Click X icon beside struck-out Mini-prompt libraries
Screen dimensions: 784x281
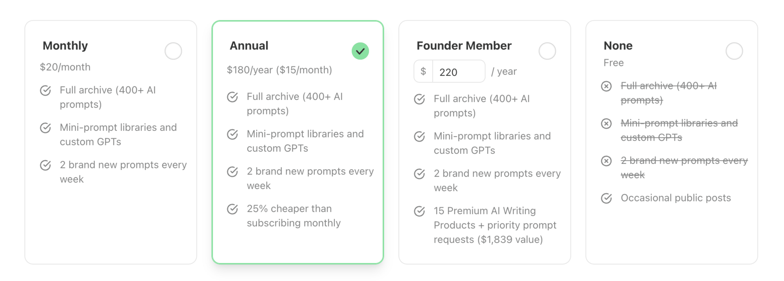click(606, 123)
